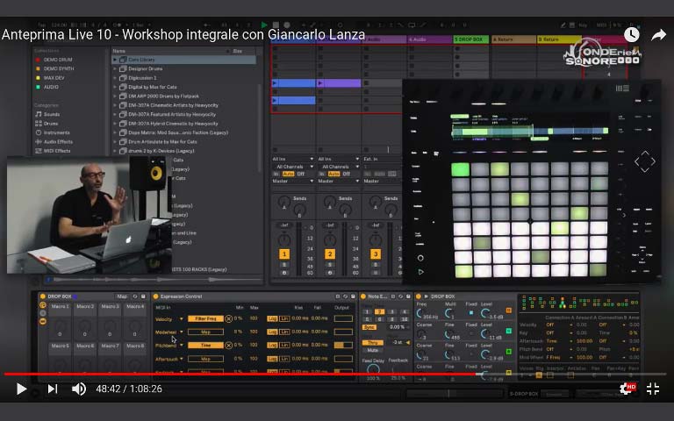Image resolution: width=674 pixels, height=421 pixels.
Task: Select the Sounds category in browser
Action: tap(47, 114)
